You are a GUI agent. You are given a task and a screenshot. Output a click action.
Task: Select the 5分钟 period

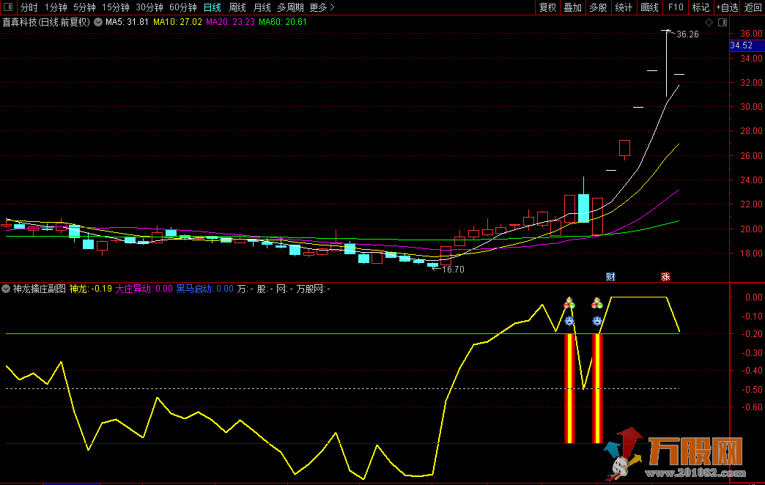[84, 7]
